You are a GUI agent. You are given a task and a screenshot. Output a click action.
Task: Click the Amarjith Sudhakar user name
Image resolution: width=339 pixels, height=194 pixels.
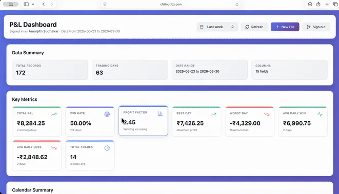click(44, 31)
